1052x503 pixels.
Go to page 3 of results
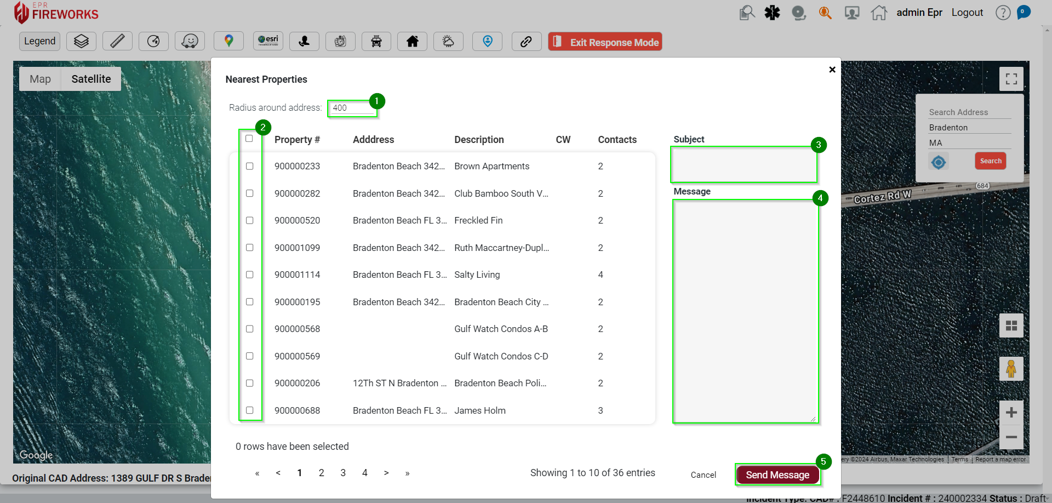coord(343,473)
